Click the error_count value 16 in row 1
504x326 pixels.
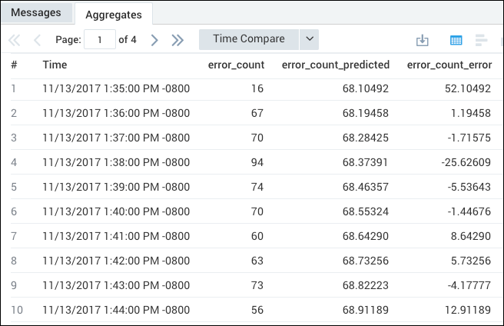click(x=257, y=88)
